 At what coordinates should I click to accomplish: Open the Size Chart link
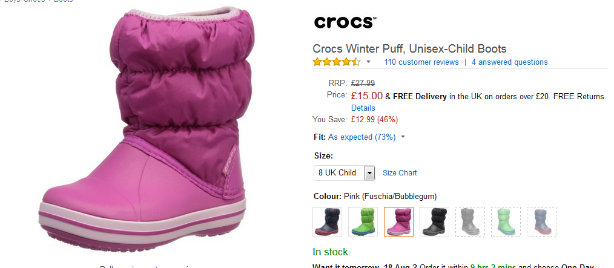point(400,173)
